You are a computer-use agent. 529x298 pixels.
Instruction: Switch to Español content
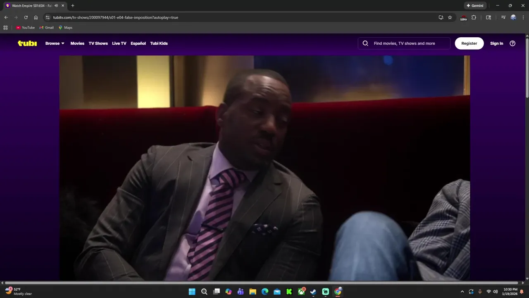138,43
